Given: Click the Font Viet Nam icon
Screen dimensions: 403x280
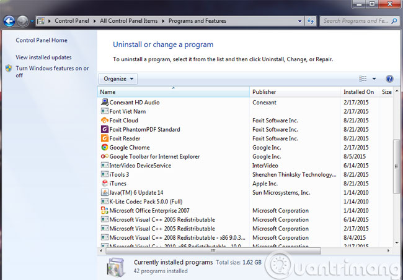Looking at the screenshot, I should (105, 111).
